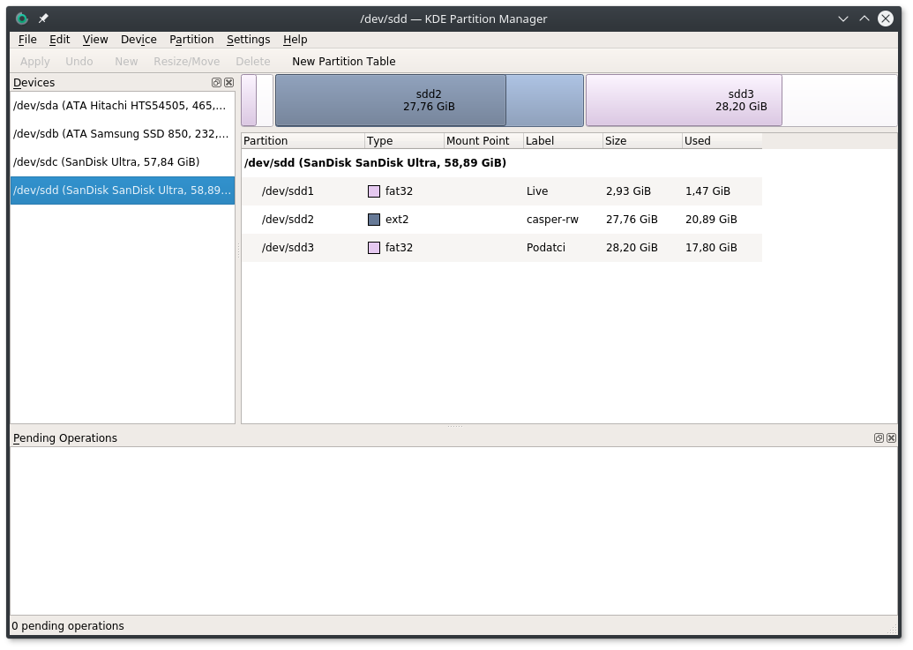Close the Pending Operations panel
The image size is (913, 650).
pyautogui.click(x=891, y=438)
